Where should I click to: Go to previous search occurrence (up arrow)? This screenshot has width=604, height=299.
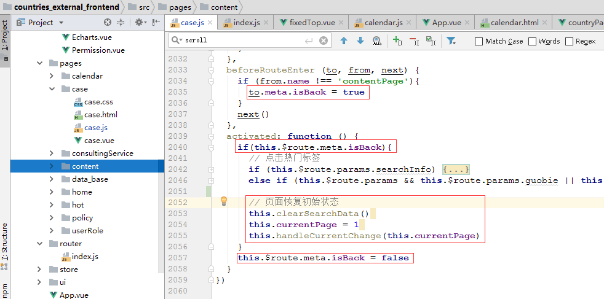point(344,41)
